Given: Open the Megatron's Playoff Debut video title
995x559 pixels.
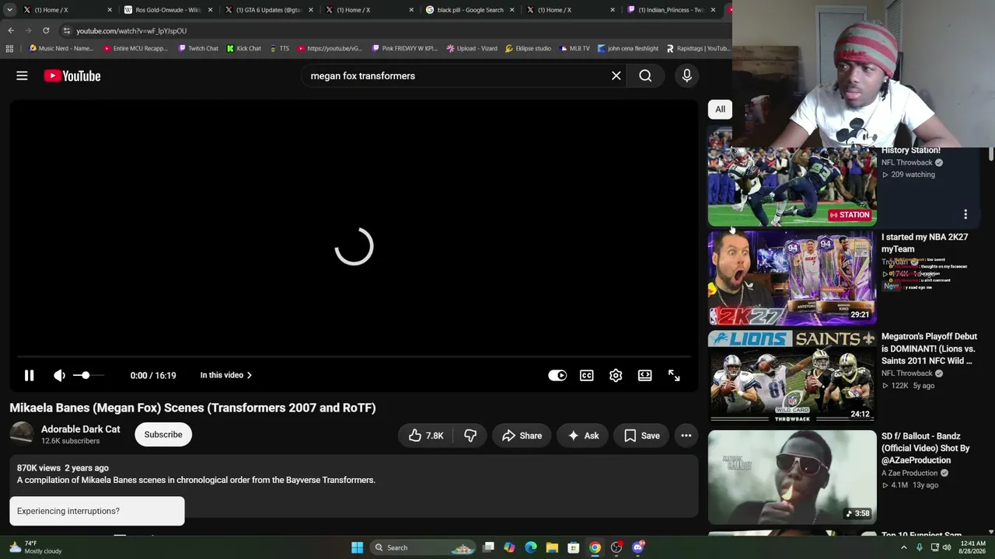Looking at the screenshot, I should tap(929, 349).
